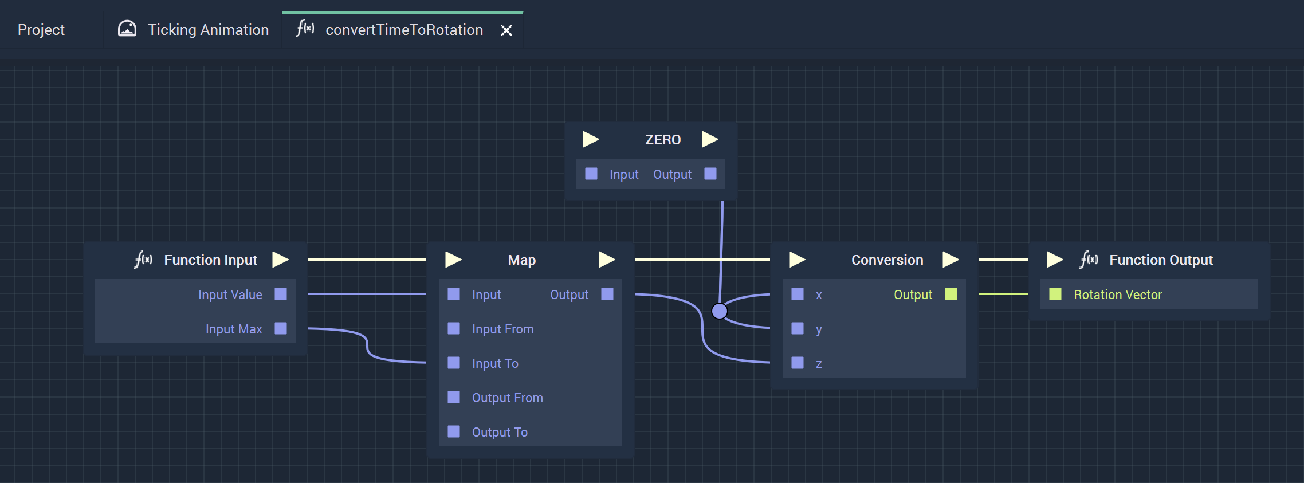Click the Input Value label

click(x=230, y=294)
